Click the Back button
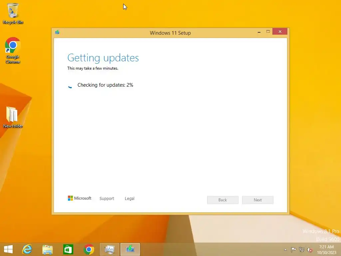 [x=223, y=200]
